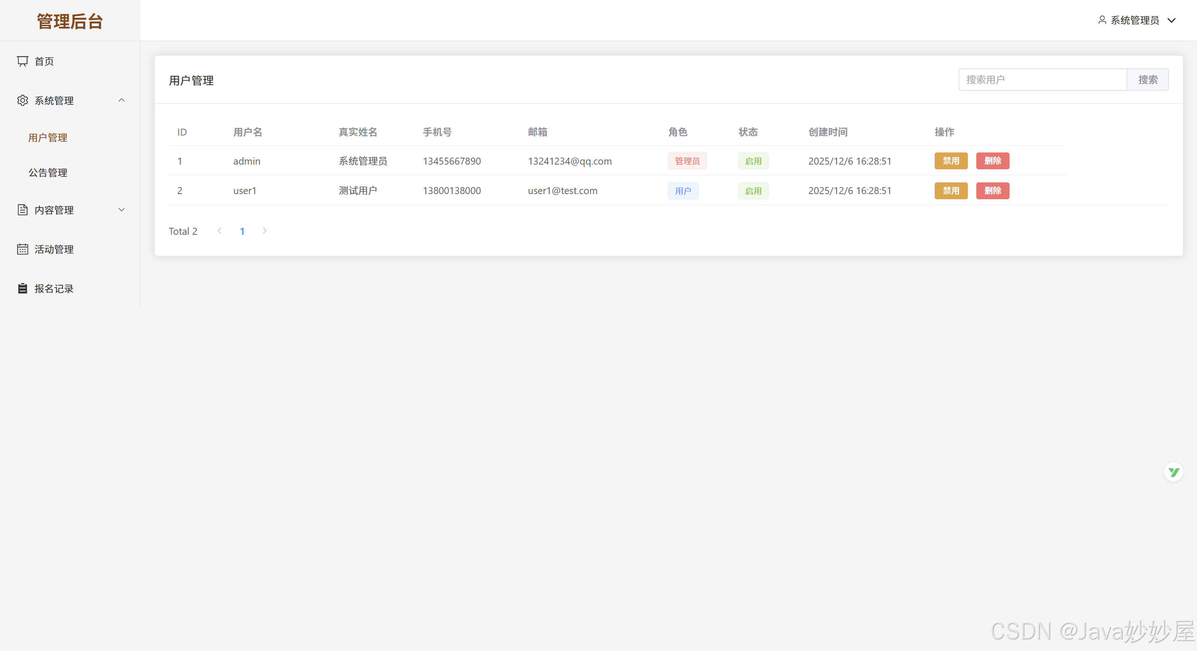Click the user avatar icon in header
The image size is (1197, 651).
coord(1102,20)
